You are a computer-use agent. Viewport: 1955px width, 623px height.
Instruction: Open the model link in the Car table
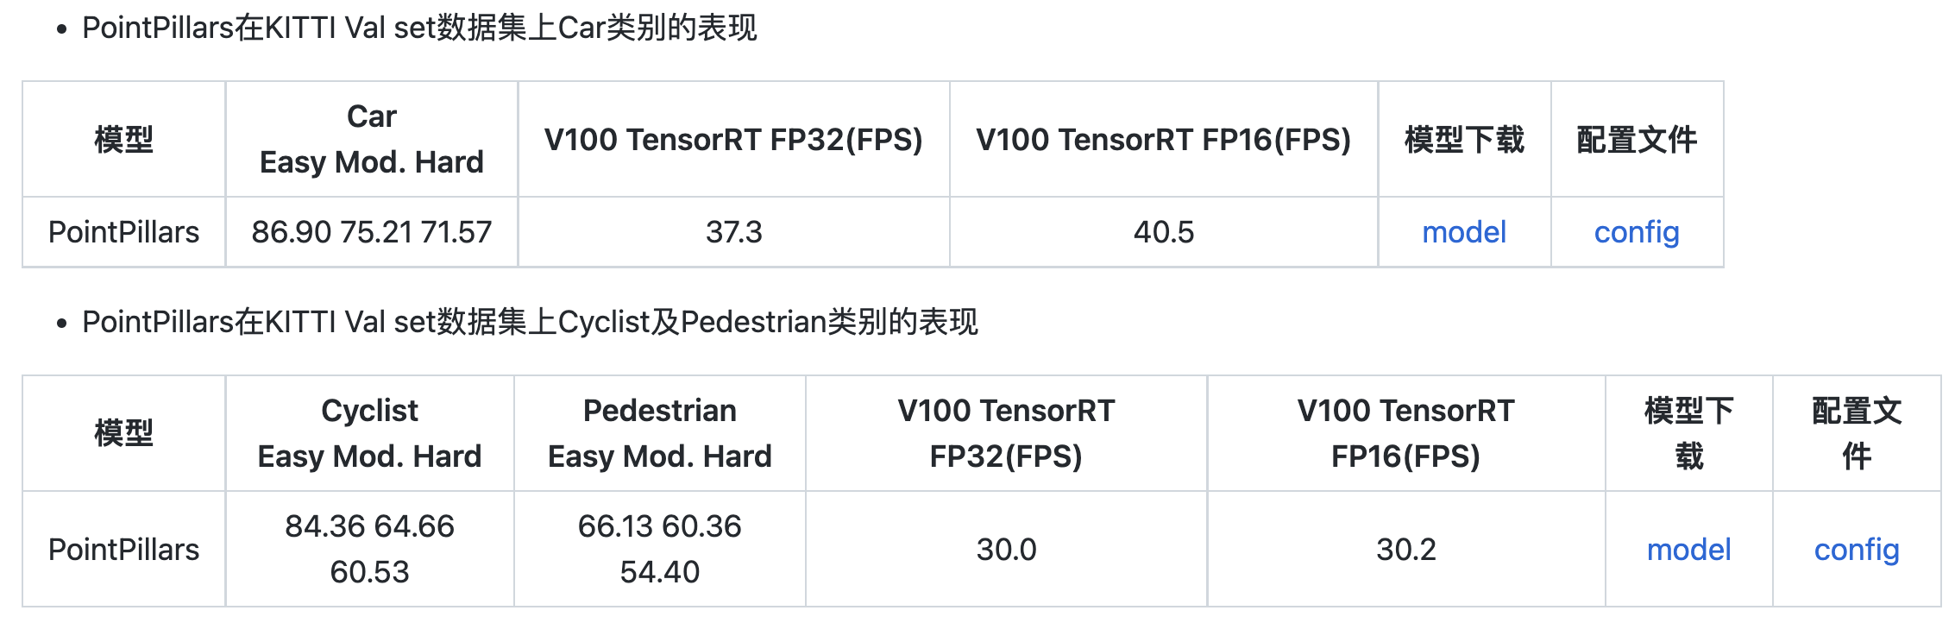click(1463, 232)
